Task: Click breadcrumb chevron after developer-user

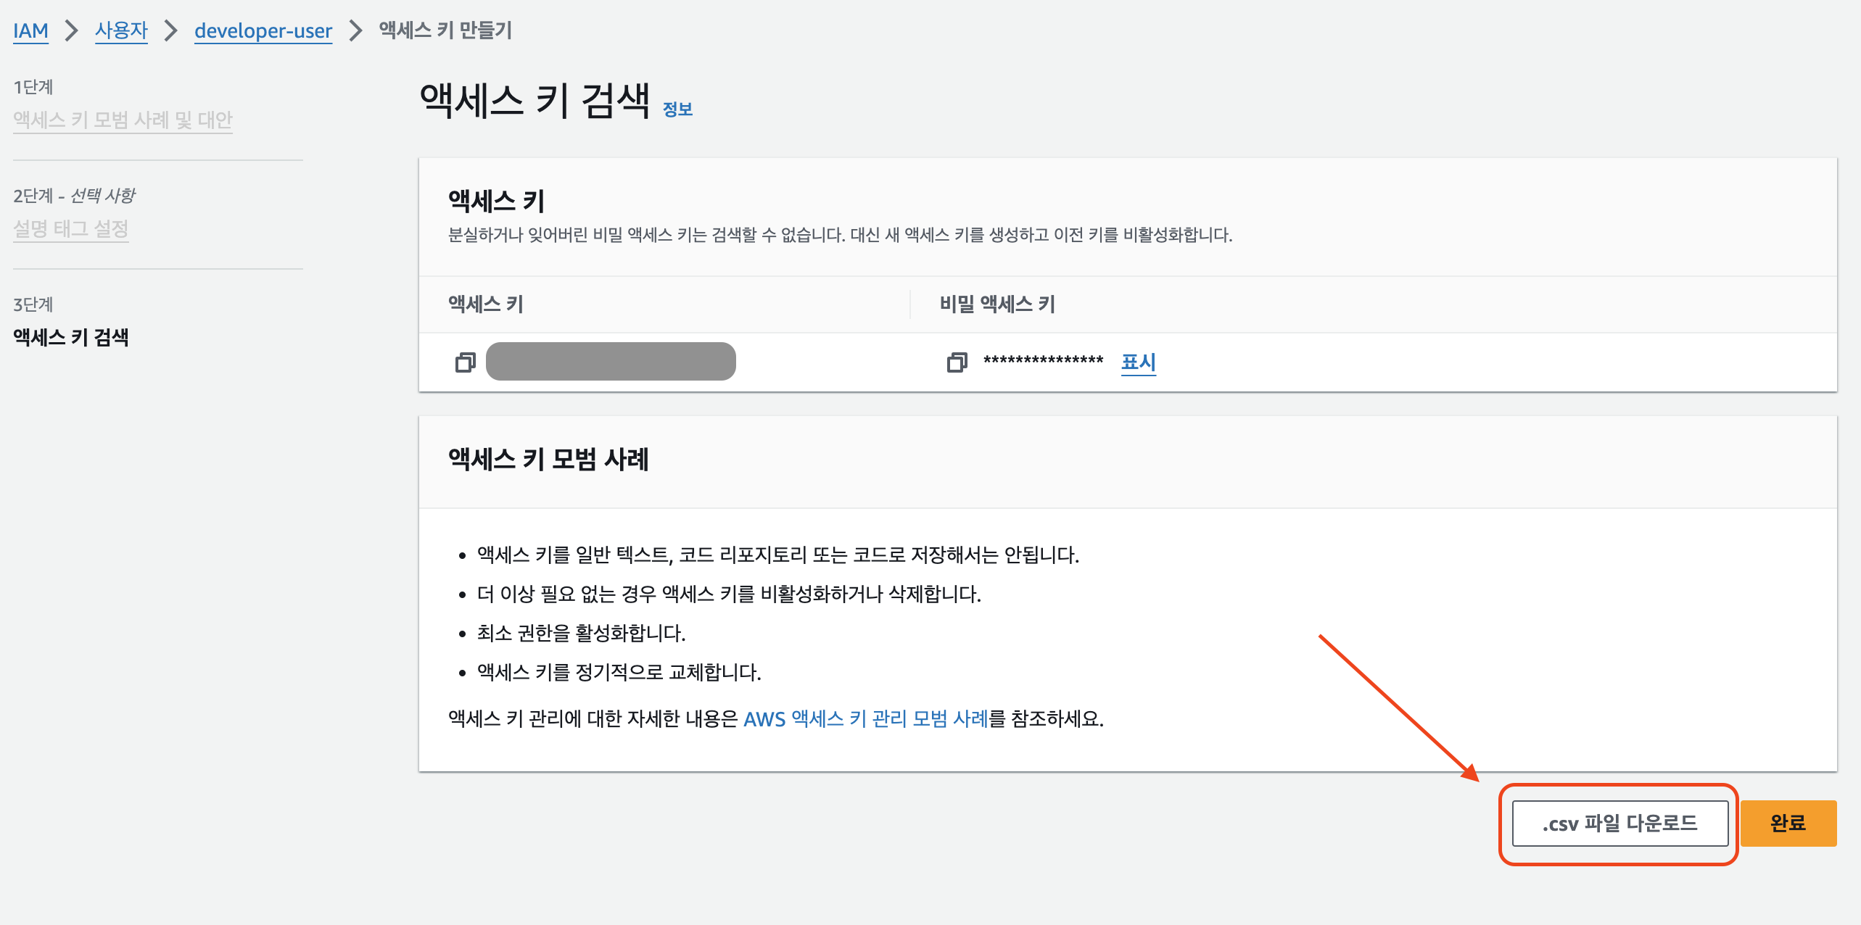Action: [x=355, y=30]
